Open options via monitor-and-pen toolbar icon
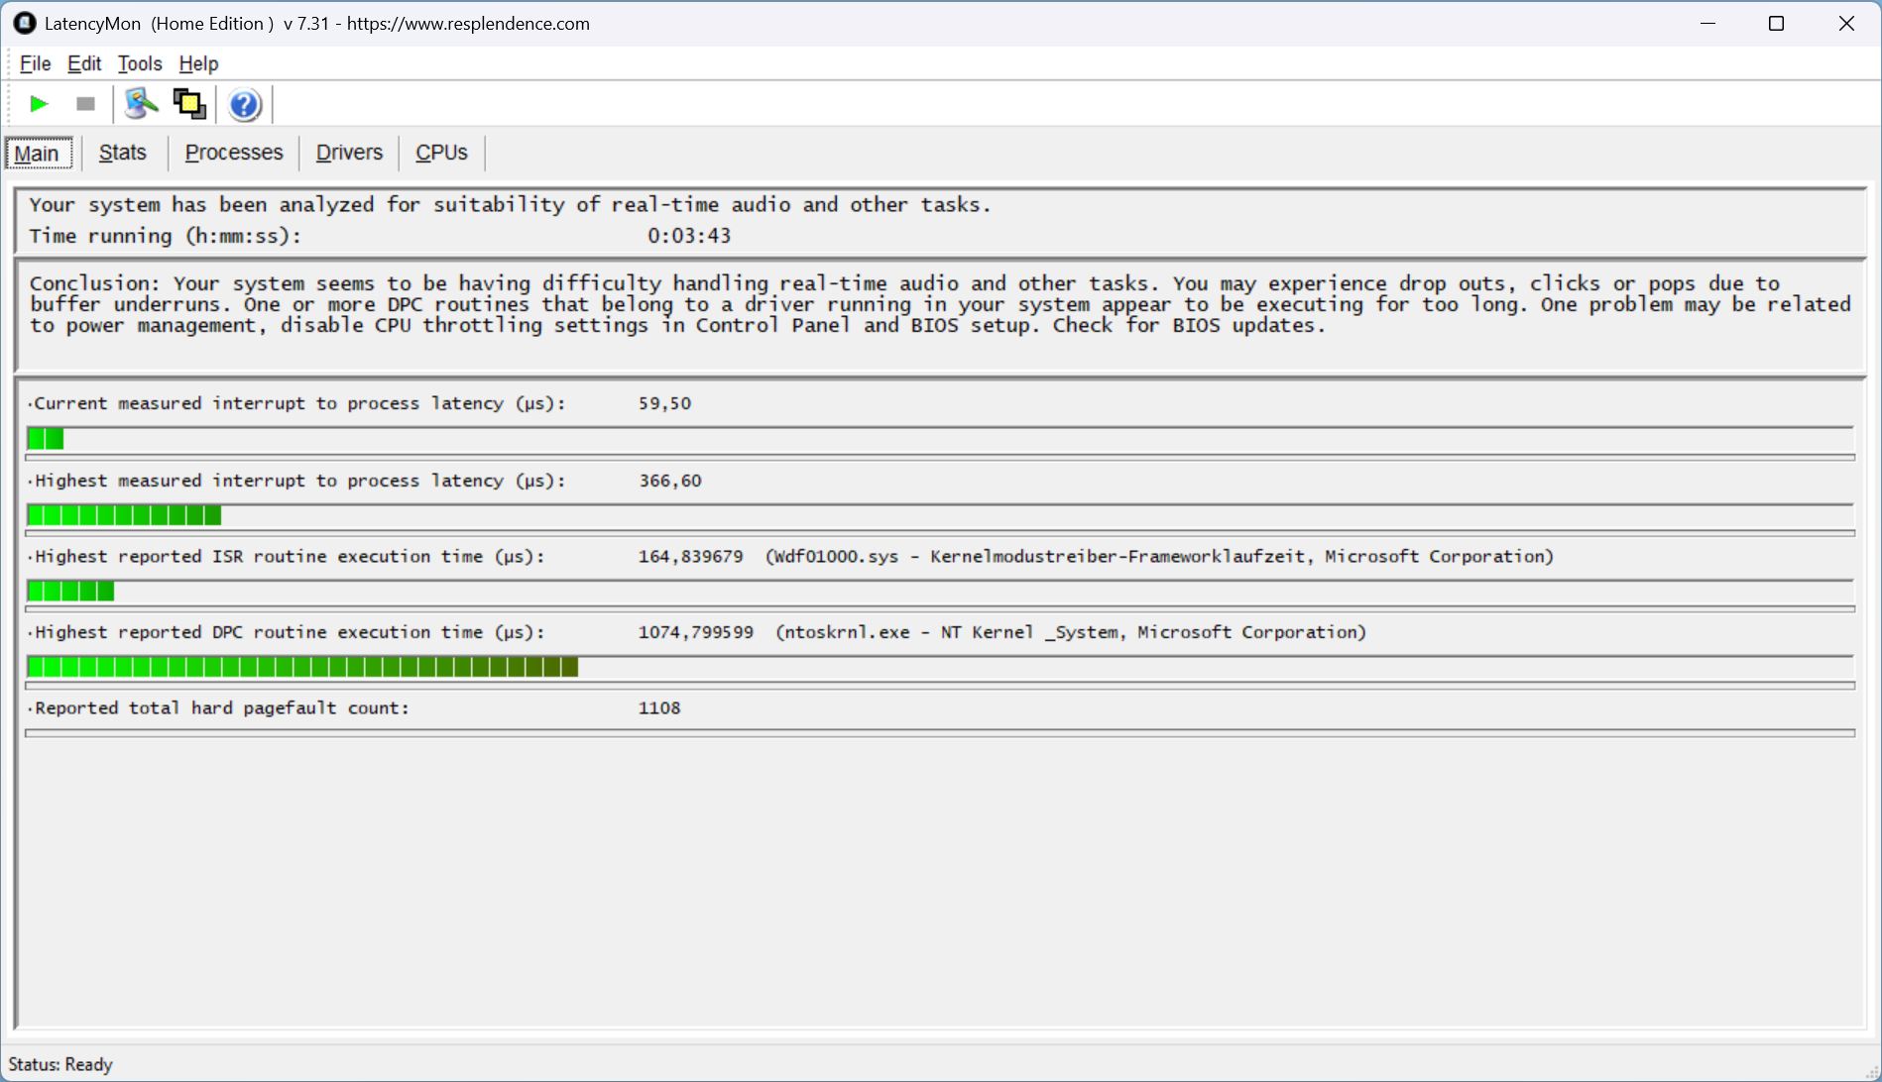The width and height of the screenshot is (1882, 1082). [x=141, y=104]
